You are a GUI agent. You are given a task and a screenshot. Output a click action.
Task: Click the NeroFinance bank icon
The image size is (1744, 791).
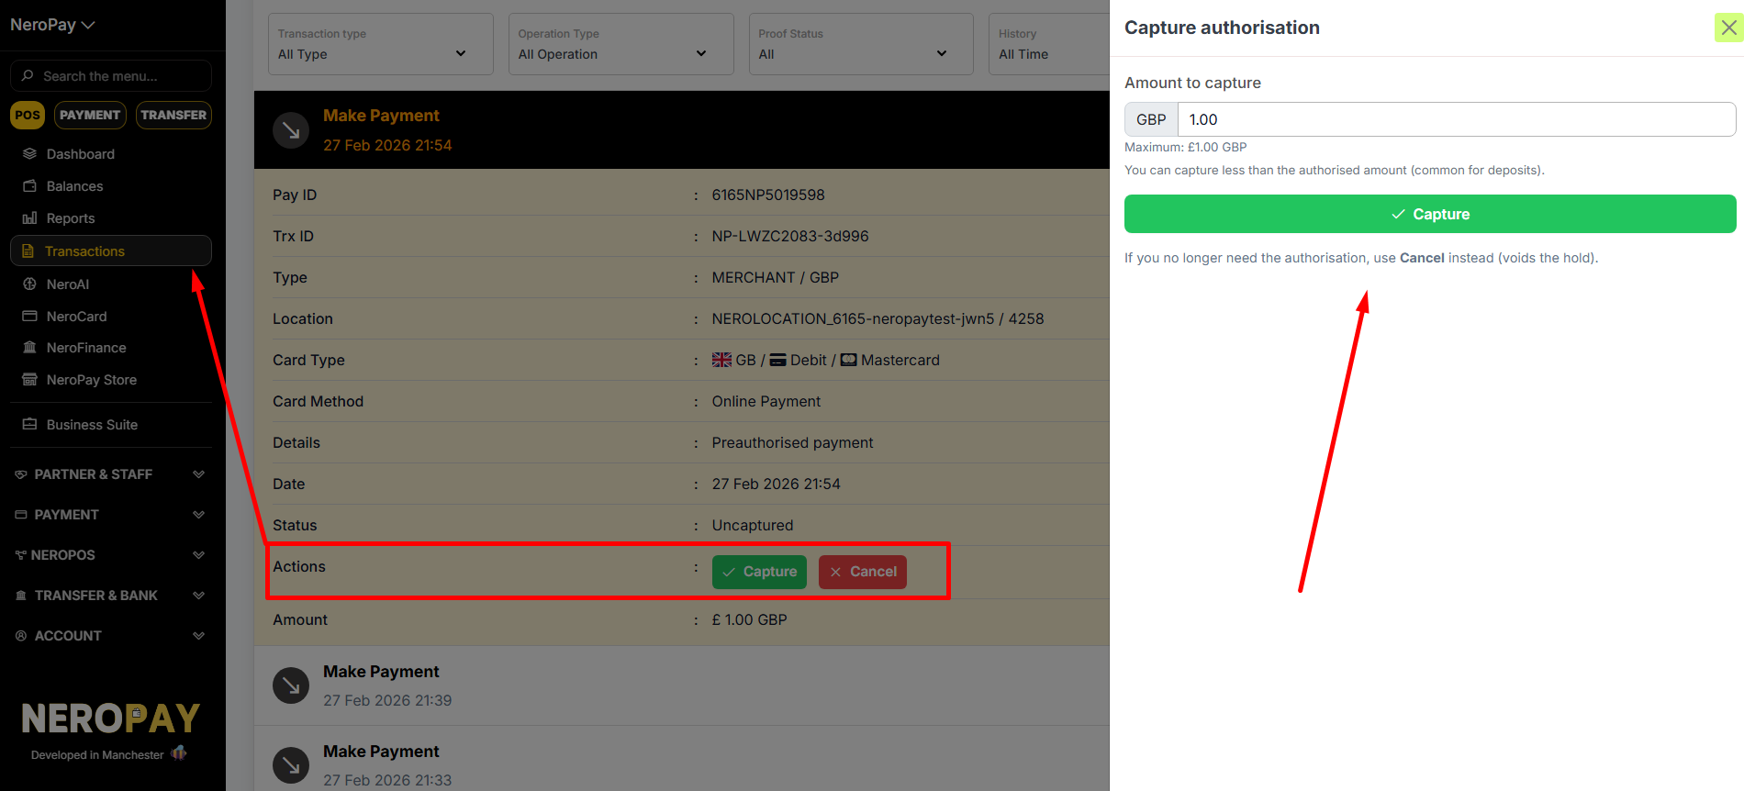[x=29, y=348]
